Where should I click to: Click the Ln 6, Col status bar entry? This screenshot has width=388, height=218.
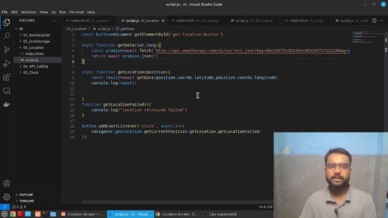pos(266,207)
